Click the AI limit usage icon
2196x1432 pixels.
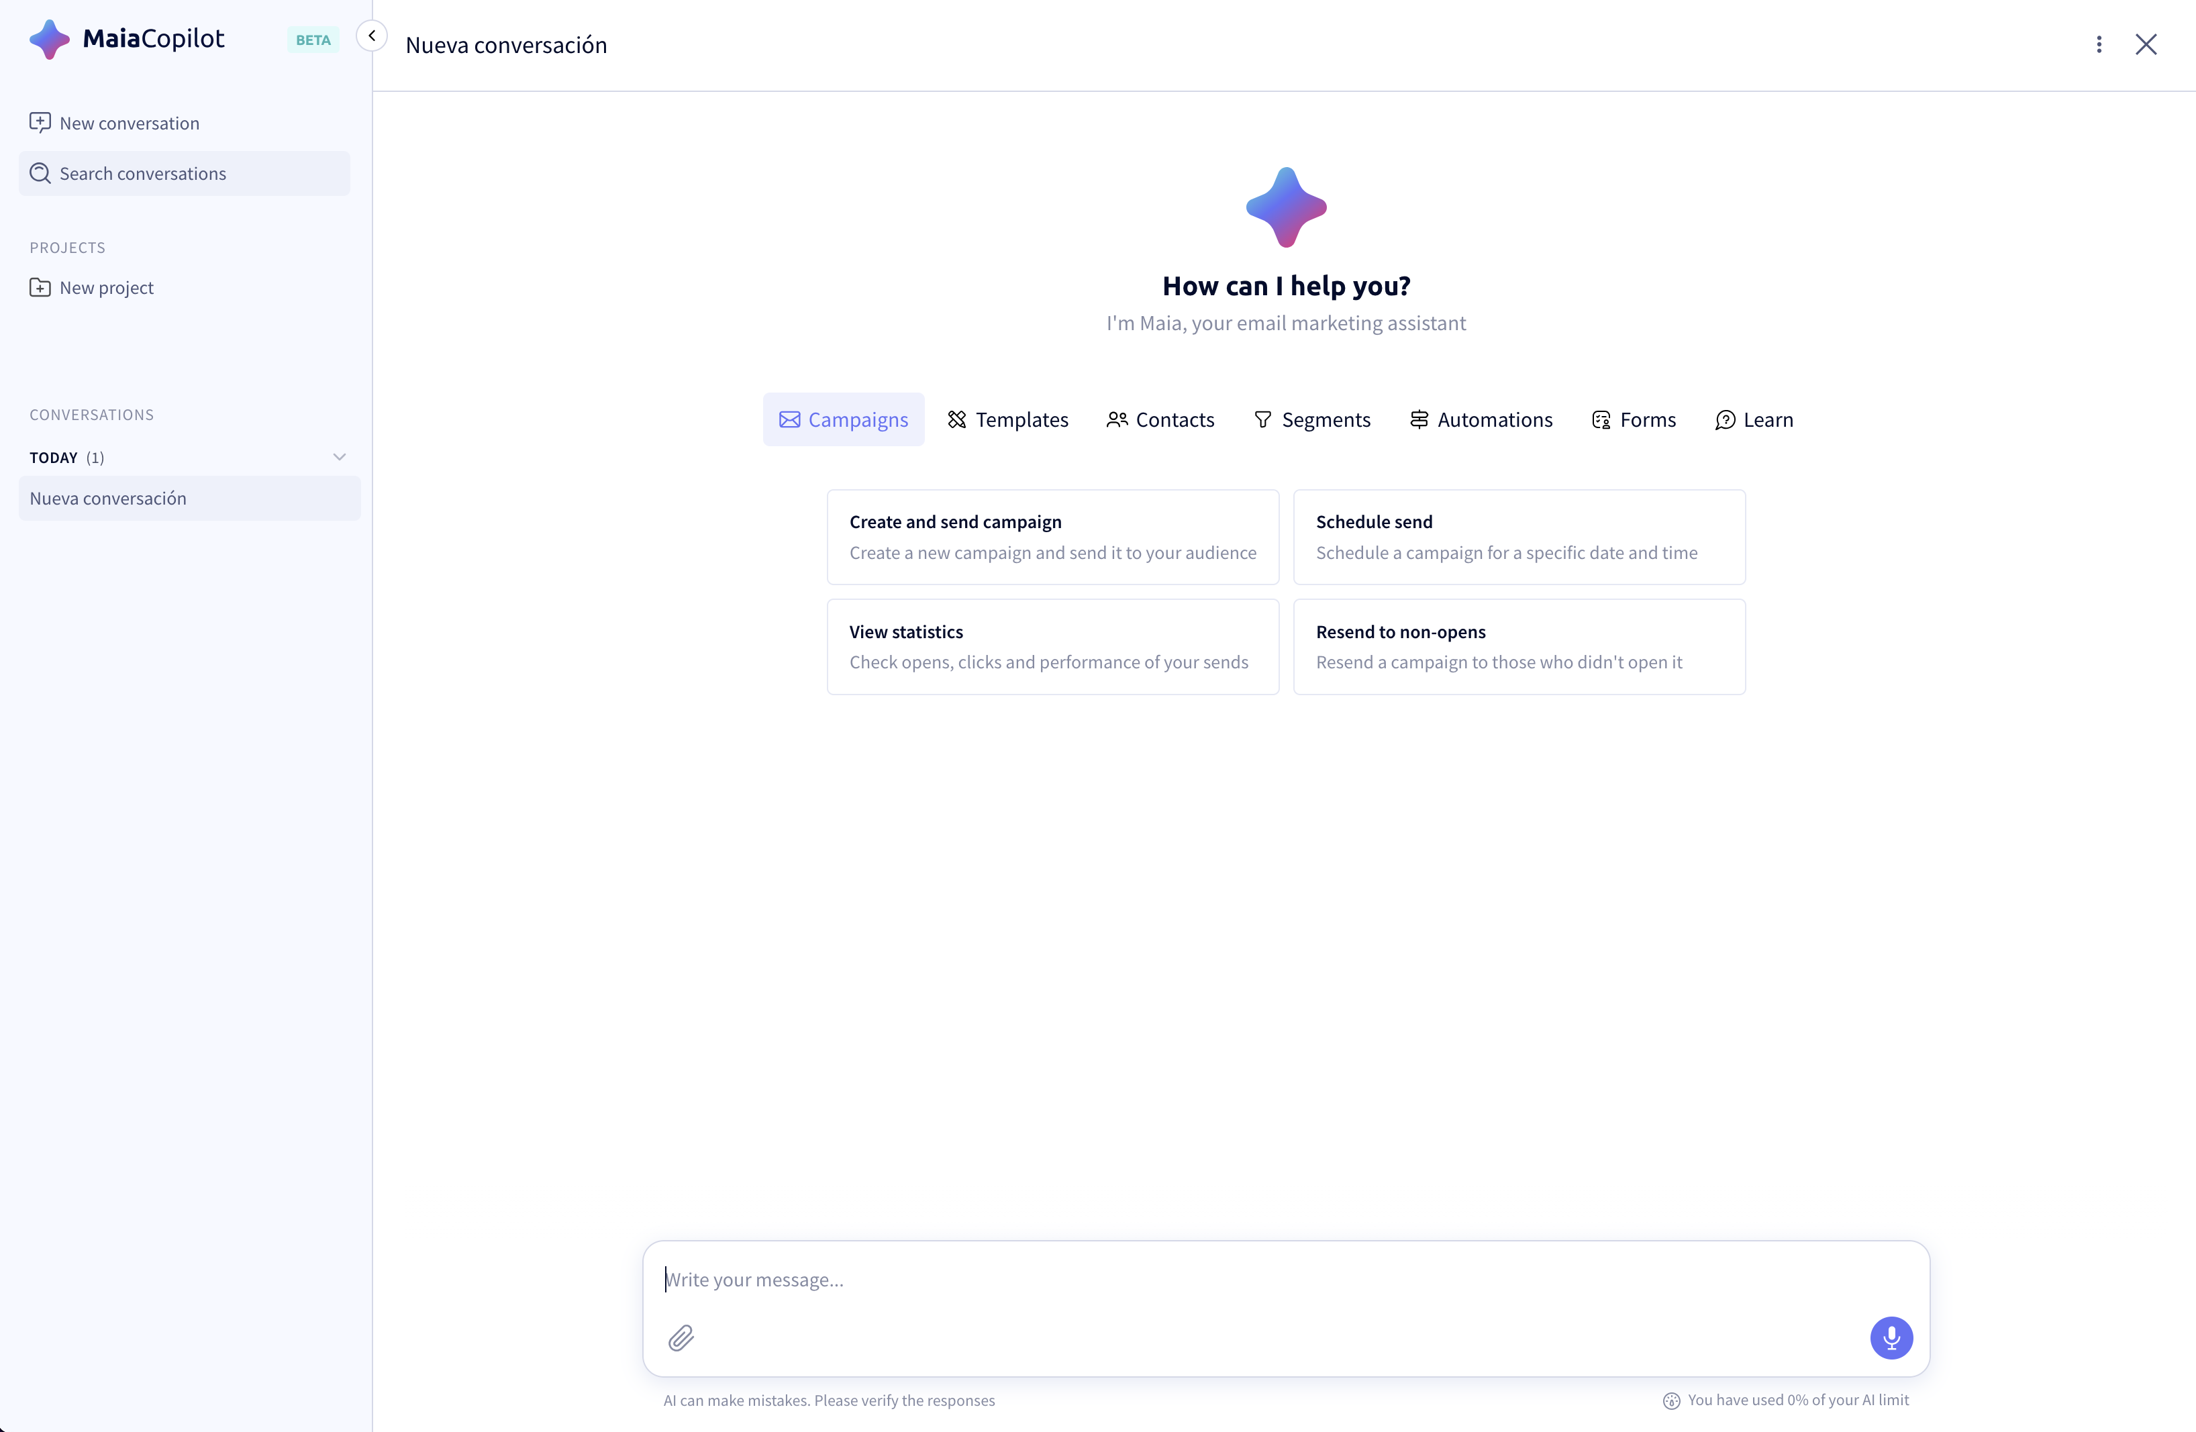click(1671, 1400)
